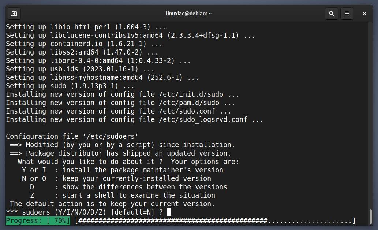Click the hash-filled progress bar
Screen dimensions: 378x230
click(215, 221)
